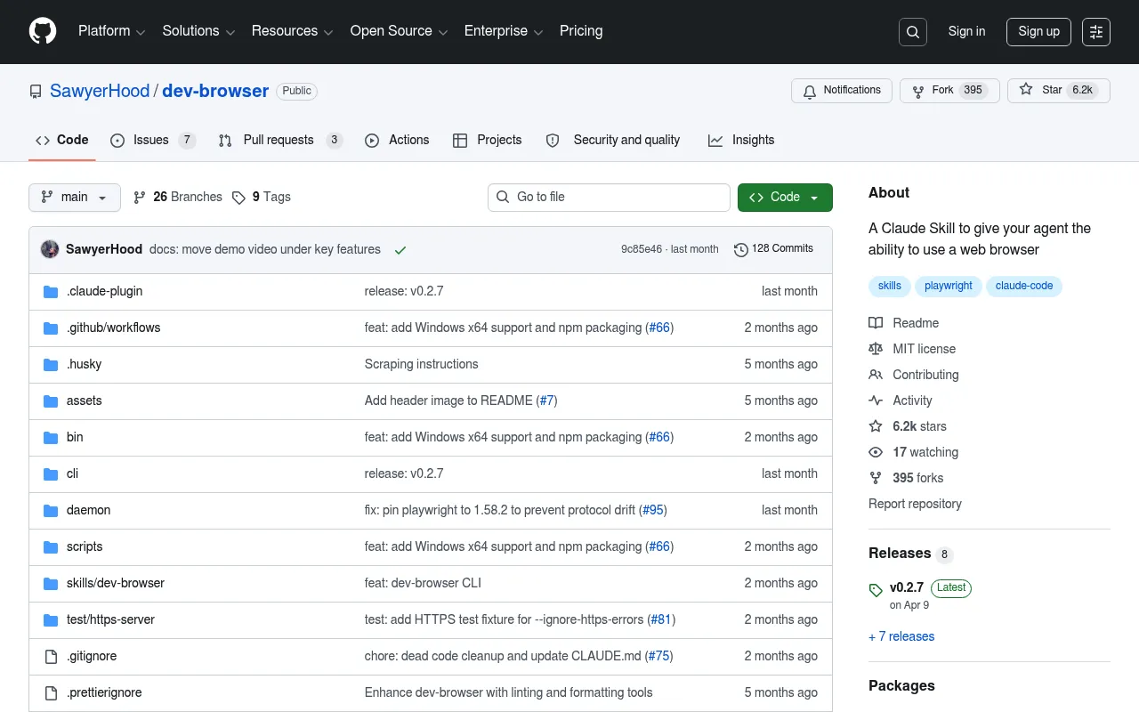Click the folder icon next to .husky

[x=51, y=365]
